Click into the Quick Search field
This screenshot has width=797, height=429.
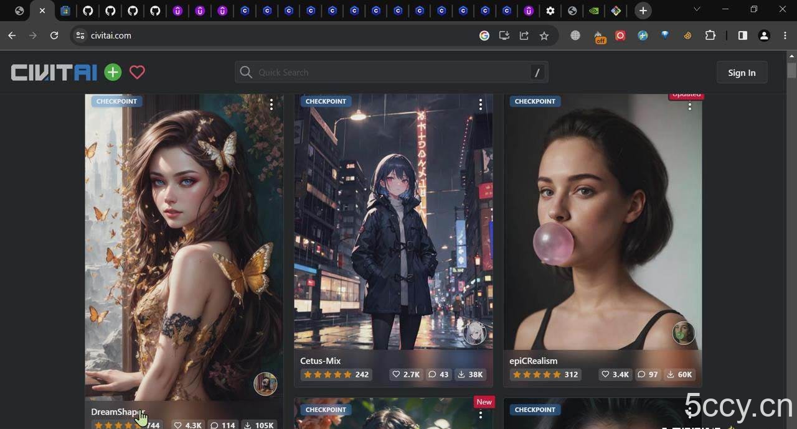click(x=386, y=73)
